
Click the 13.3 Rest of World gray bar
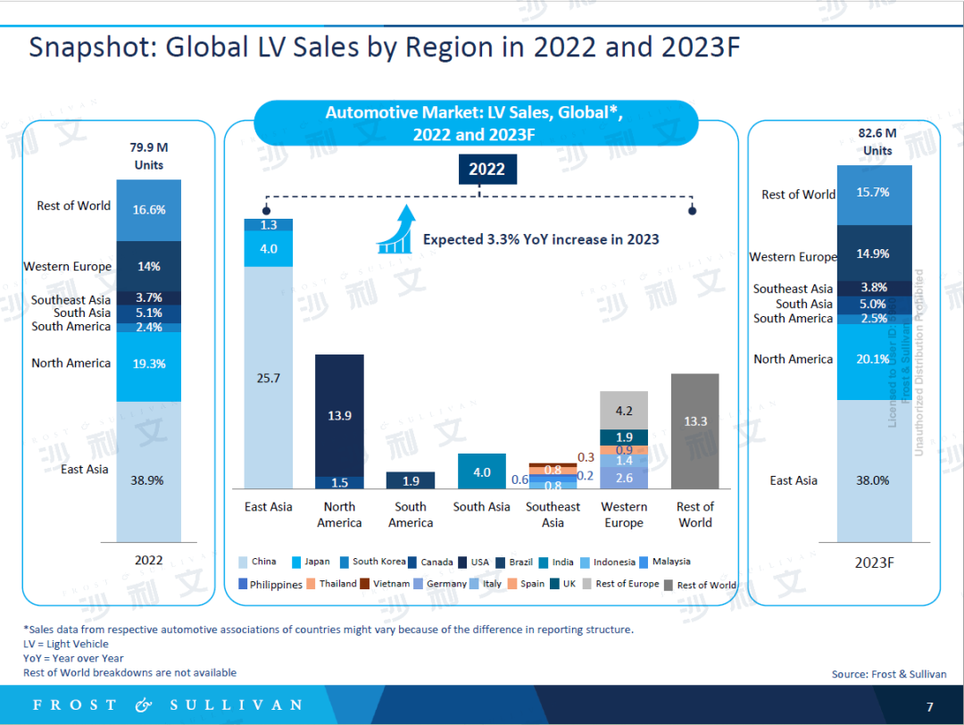point(694,430)
